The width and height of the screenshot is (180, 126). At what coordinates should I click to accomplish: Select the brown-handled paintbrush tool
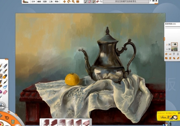(x=5, y=71)
